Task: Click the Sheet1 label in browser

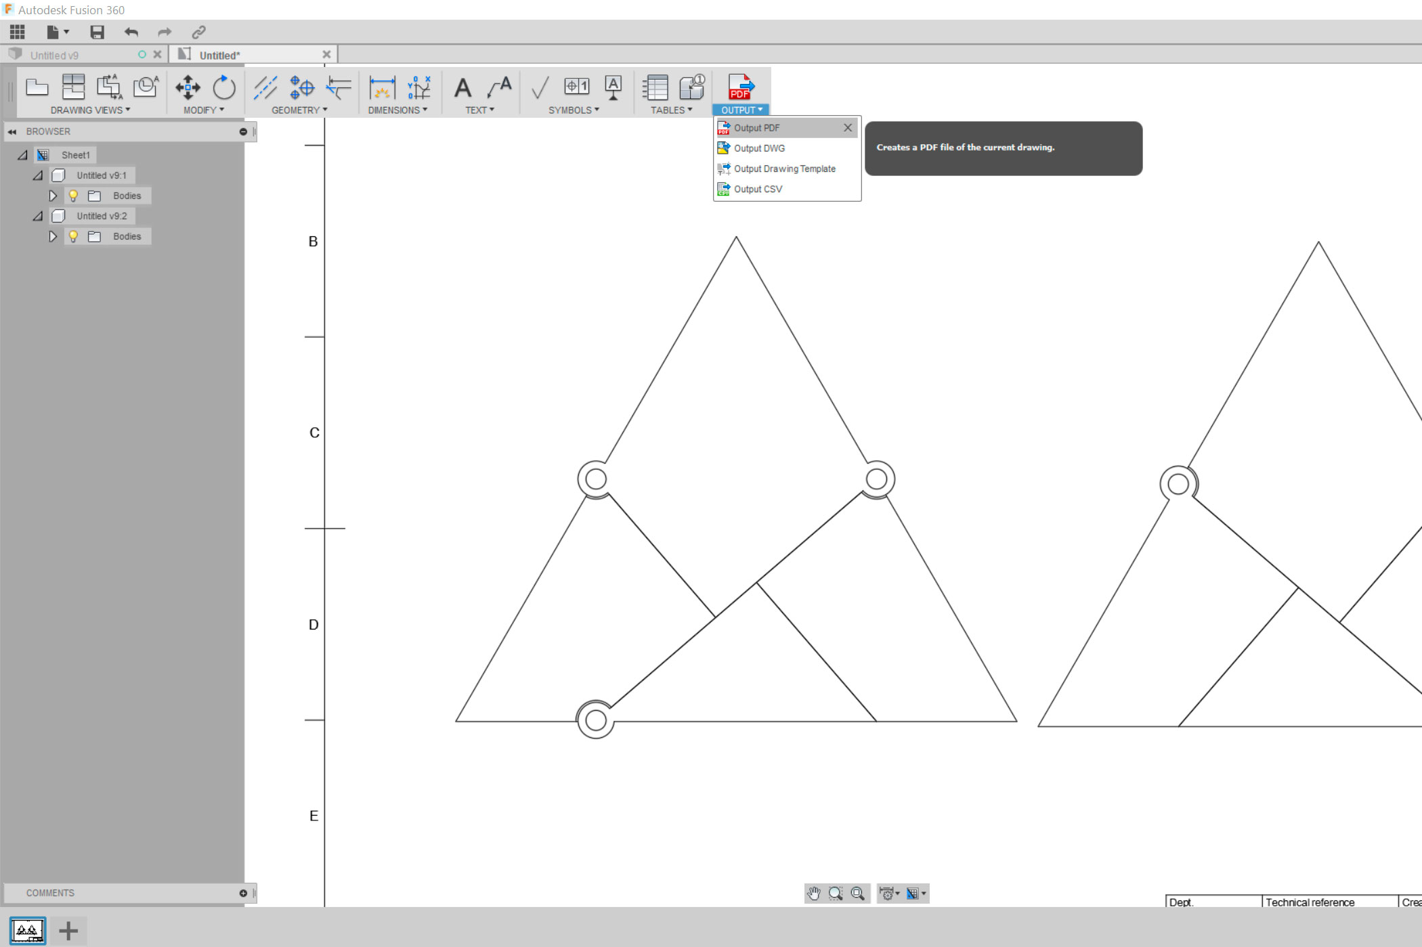Action: (76, 154)
